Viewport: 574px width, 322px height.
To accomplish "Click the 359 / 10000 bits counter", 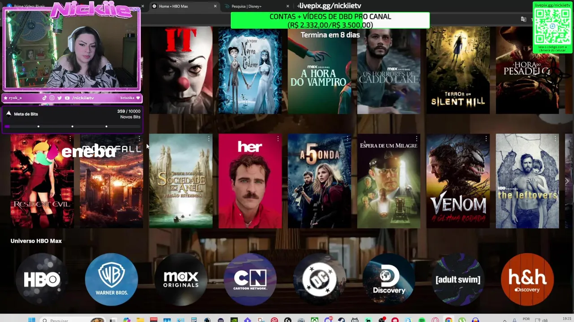I will pos(129,111).
